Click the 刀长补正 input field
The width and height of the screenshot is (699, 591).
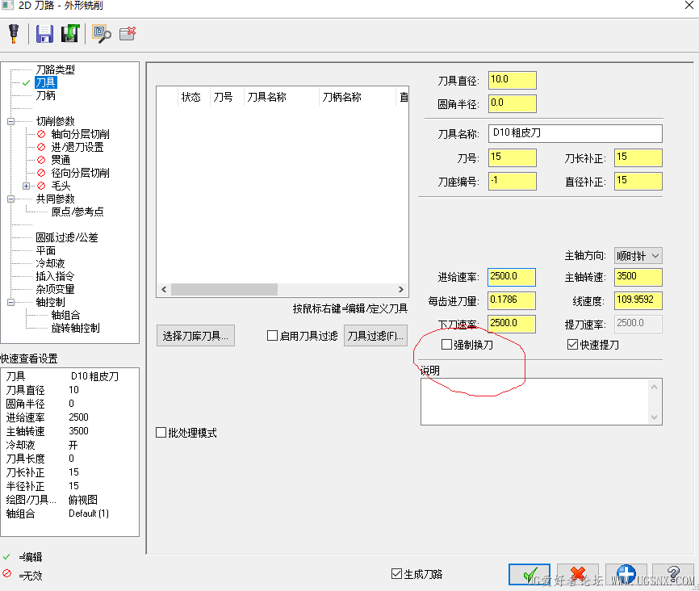(638, 157)
